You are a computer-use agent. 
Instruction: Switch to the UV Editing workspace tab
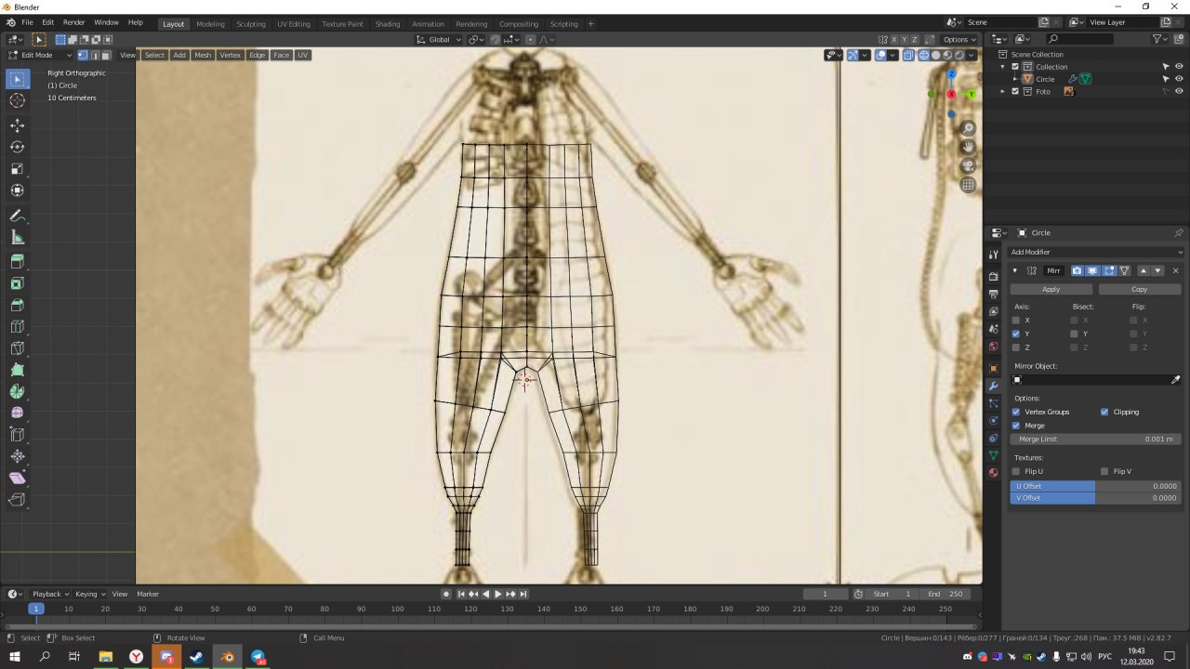(294, 23)
